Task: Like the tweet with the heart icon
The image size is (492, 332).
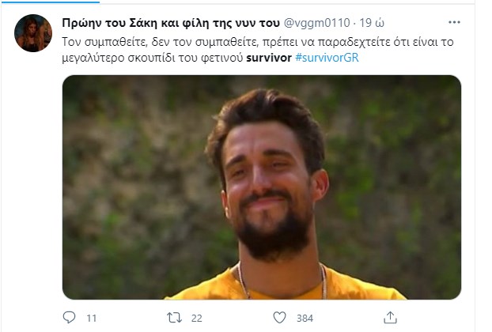Action: pyautogui.click(x=279, y=317)
